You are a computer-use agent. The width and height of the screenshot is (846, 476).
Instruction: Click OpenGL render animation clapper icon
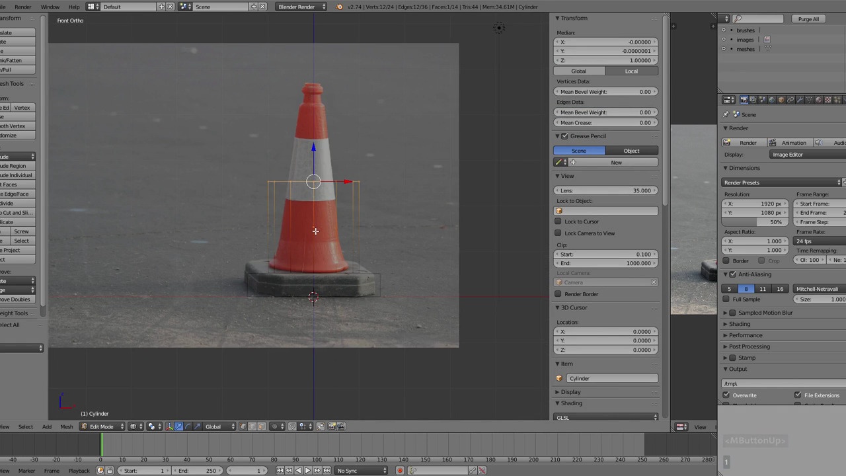341,426
